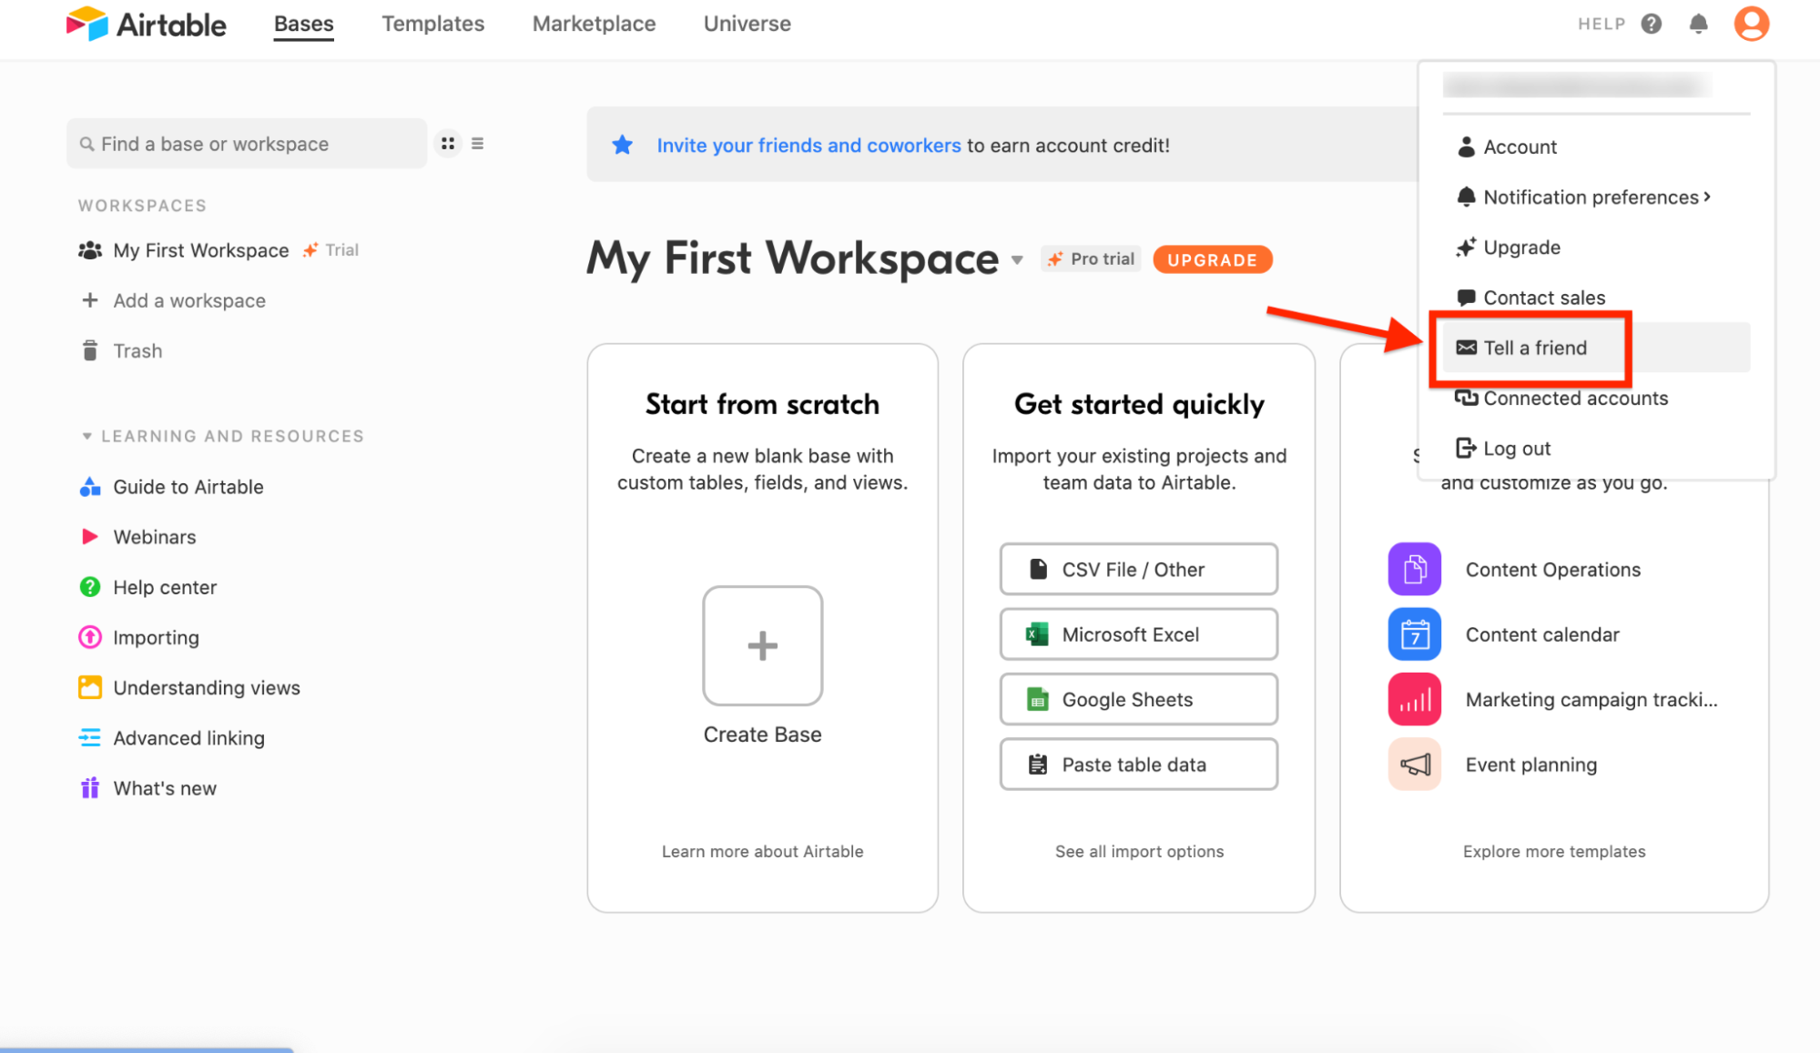Switch to grid view layout
Image resolution: width=1820 pixels, height=1053 pixels.
tap(448, 144)
